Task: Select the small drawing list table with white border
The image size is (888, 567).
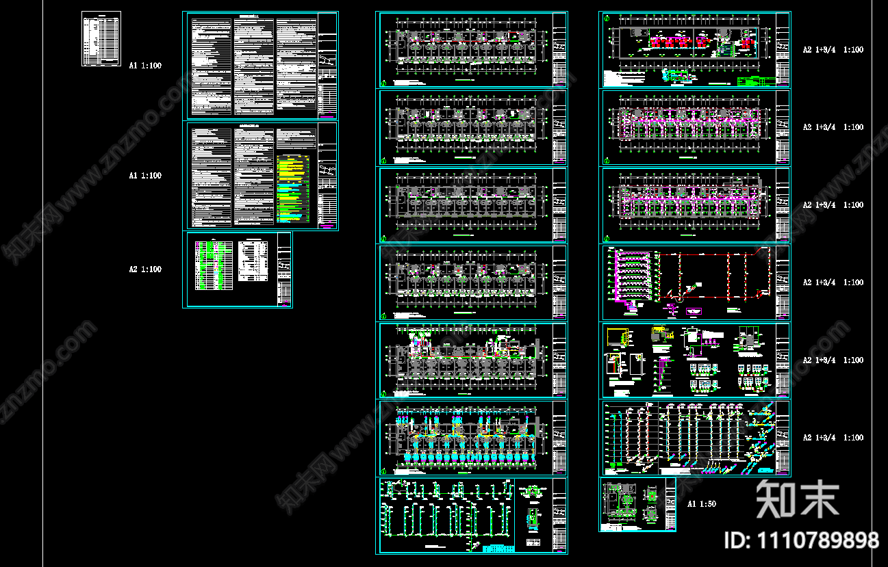Action: click(x=101, y=39)
